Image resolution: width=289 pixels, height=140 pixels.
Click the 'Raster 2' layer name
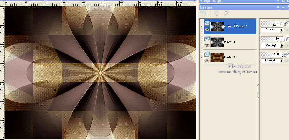(230, 42)
